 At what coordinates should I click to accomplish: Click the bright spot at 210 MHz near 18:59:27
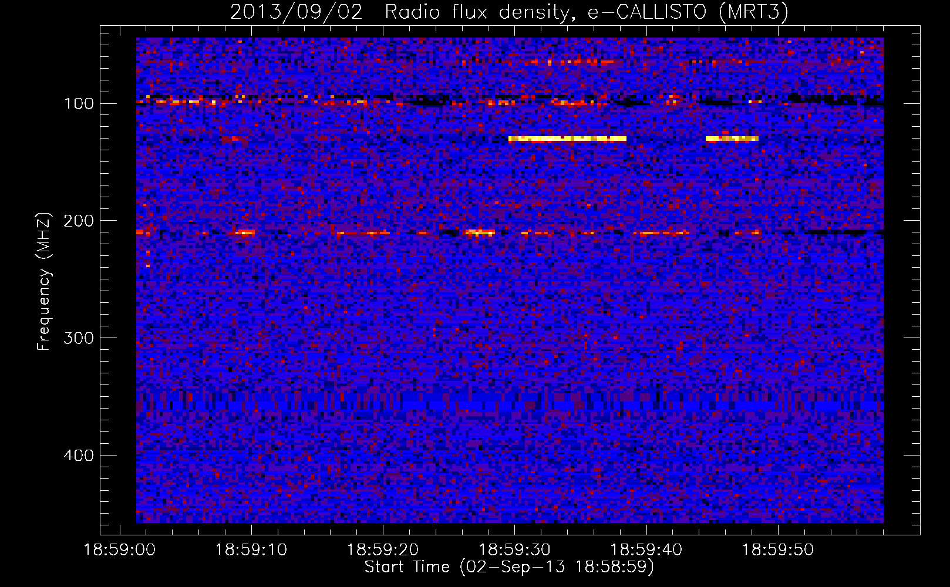pos(480,233)
